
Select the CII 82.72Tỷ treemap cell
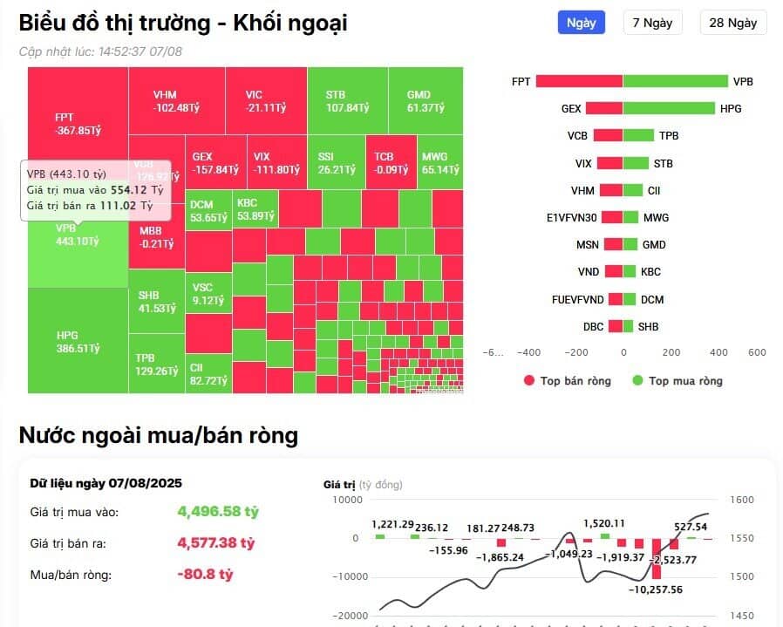(208, 374)
